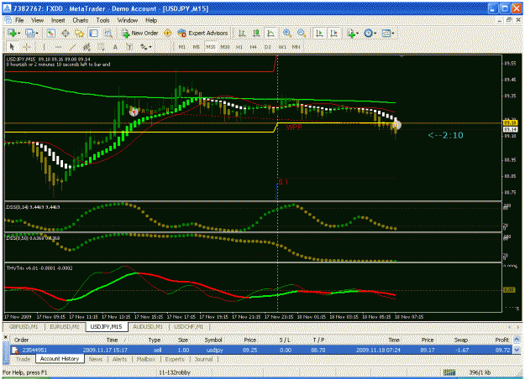525x379 pixels.
Task: Open the Indicators list dropdown
Action: (353, 33)
